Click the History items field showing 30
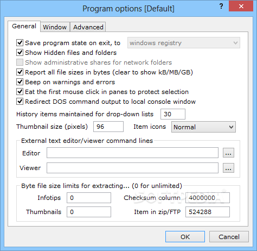 pos(173,114)
